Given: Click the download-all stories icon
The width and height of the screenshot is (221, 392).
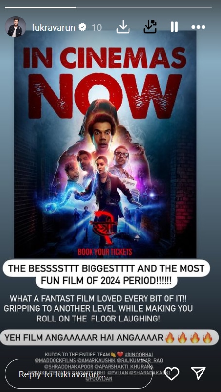Looking at the screenshot, I should pos(150,27).
